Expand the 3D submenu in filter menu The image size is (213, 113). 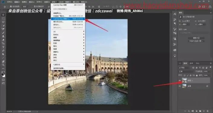pos(68,32)
